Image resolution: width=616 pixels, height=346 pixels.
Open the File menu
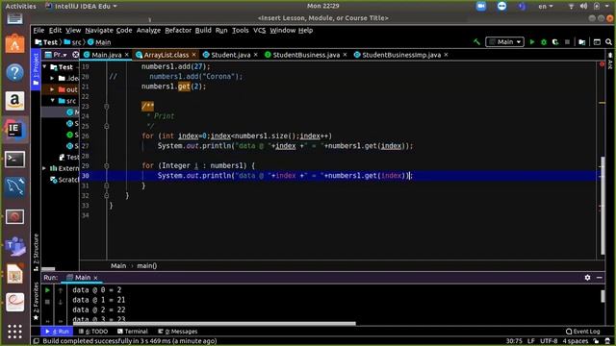coord(38,30)
